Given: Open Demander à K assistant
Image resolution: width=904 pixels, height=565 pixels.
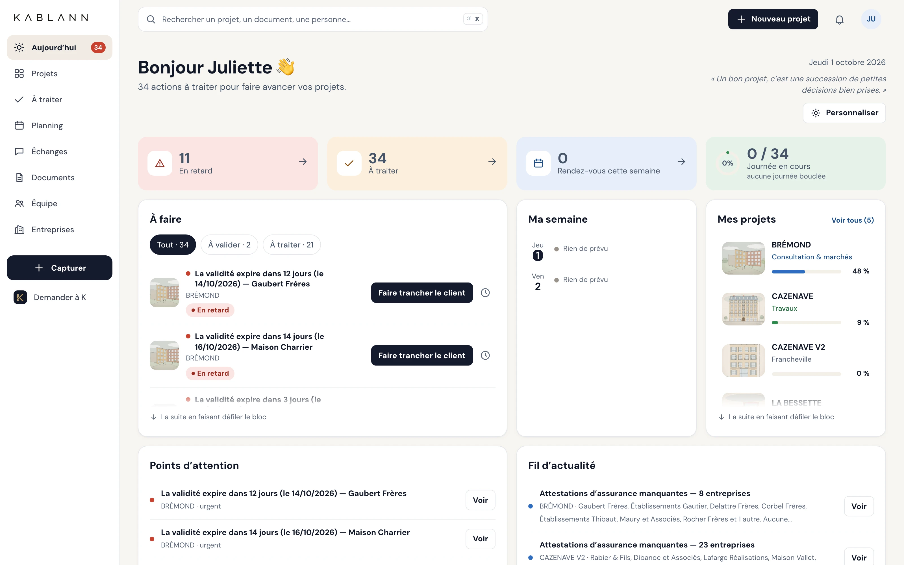Looking at the screenshot, I should coord(59,297).
